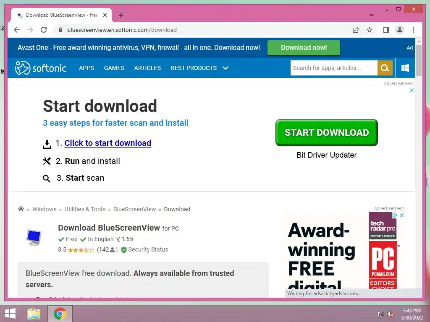Click the muted volume tray icon

coord(390,314)
